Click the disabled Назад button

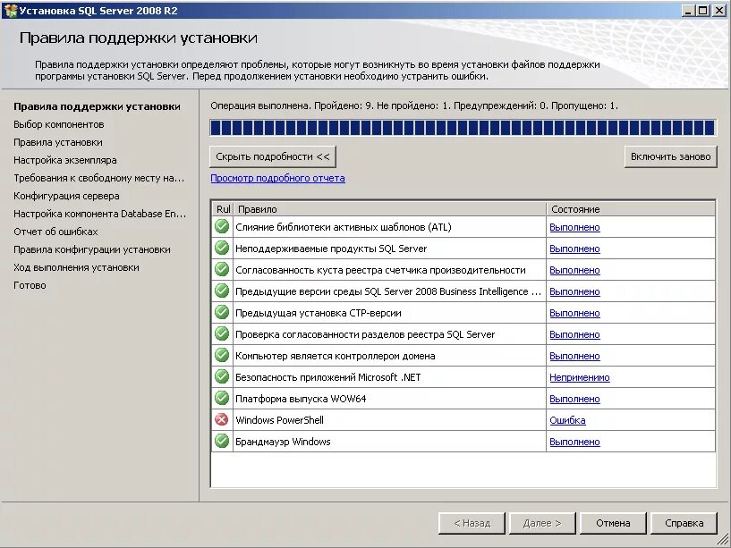coord(472,523)
